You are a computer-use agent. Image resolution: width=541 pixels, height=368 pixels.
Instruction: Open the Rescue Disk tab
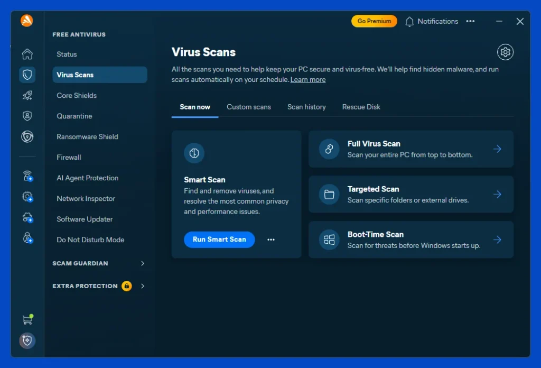point(361,107)
